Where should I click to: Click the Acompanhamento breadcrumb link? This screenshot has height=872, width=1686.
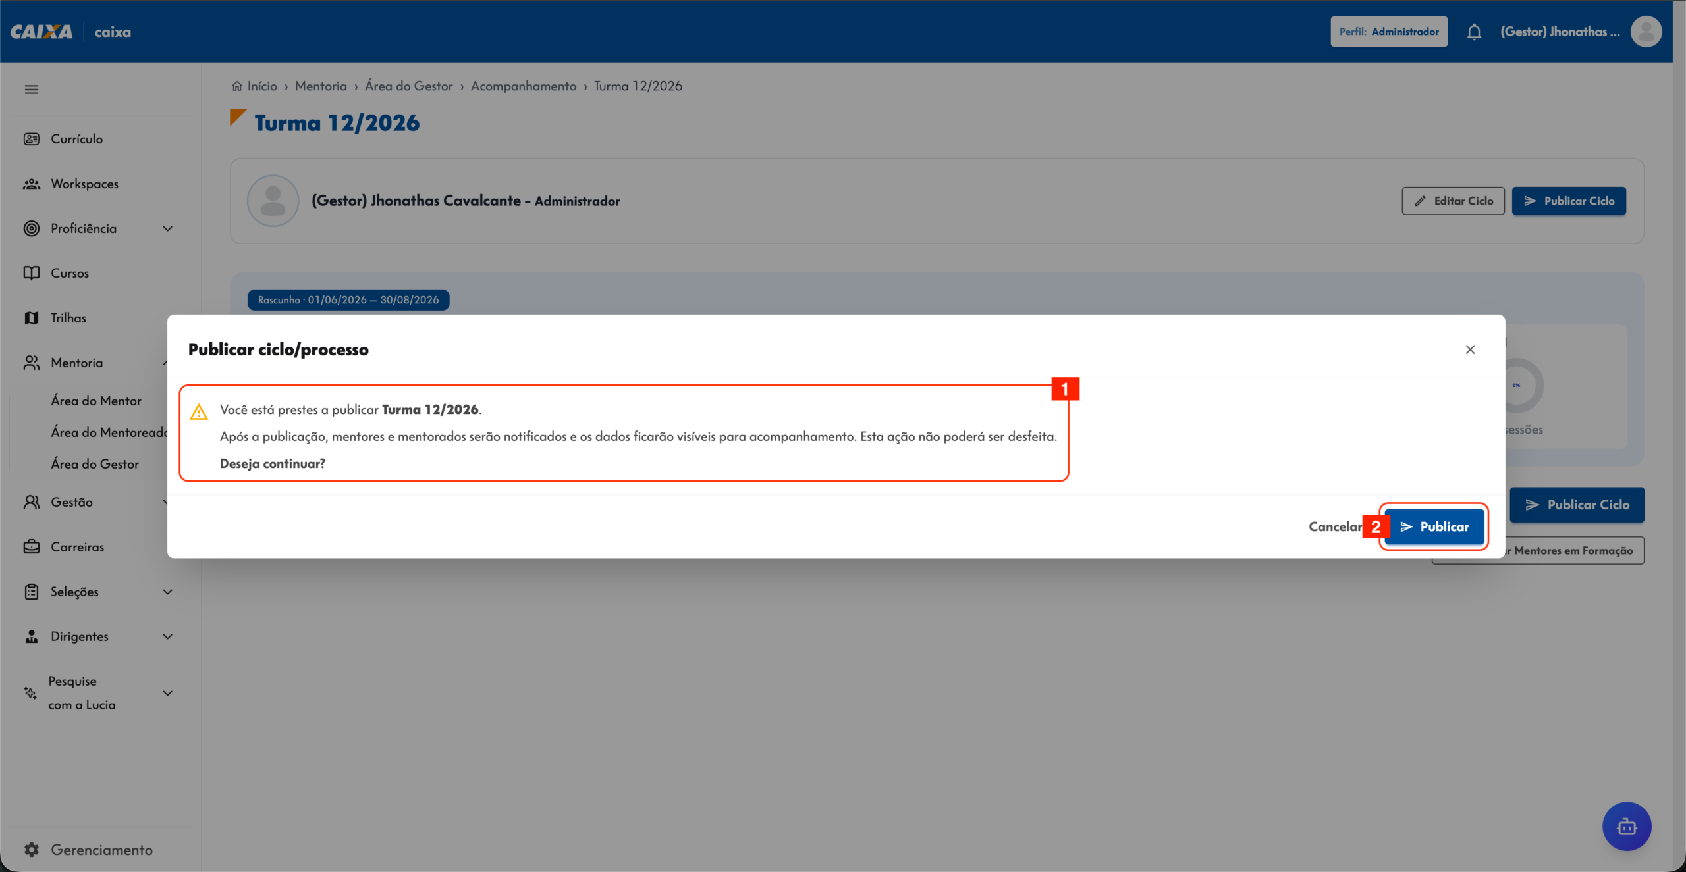click(523, 86)
